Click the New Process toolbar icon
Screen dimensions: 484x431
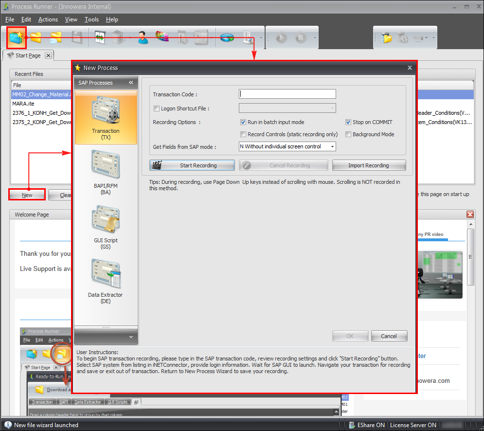point(17,37)
